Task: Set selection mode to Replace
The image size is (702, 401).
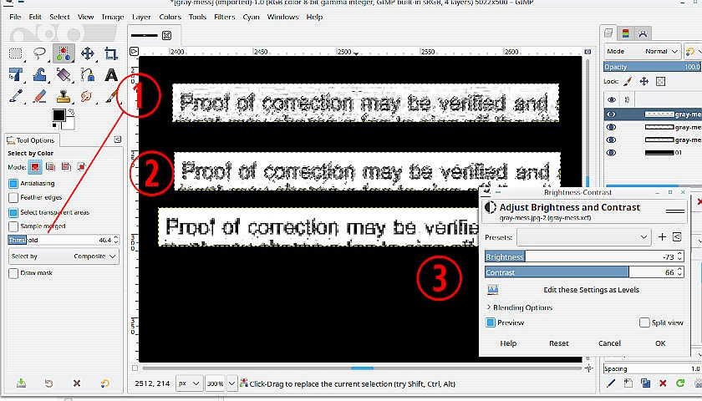Action: coord(35,167)
